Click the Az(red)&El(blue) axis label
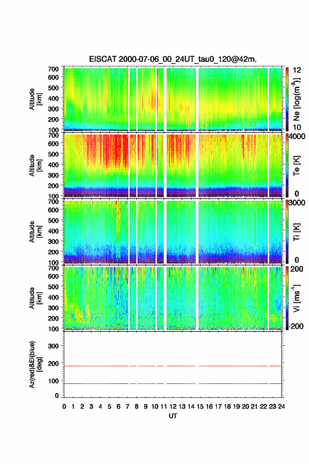309x464 pixels. click(x=36, y=364)
